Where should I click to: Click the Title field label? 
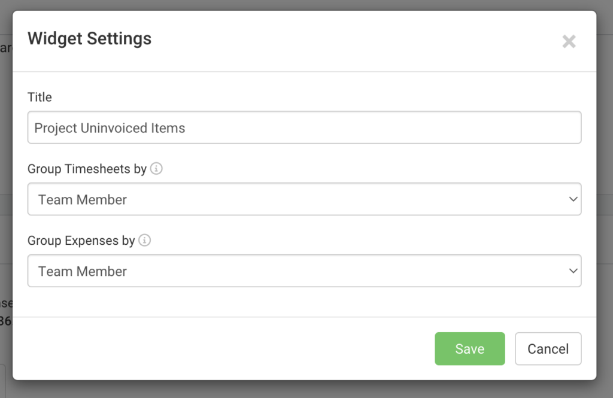[x=40, y=96]
